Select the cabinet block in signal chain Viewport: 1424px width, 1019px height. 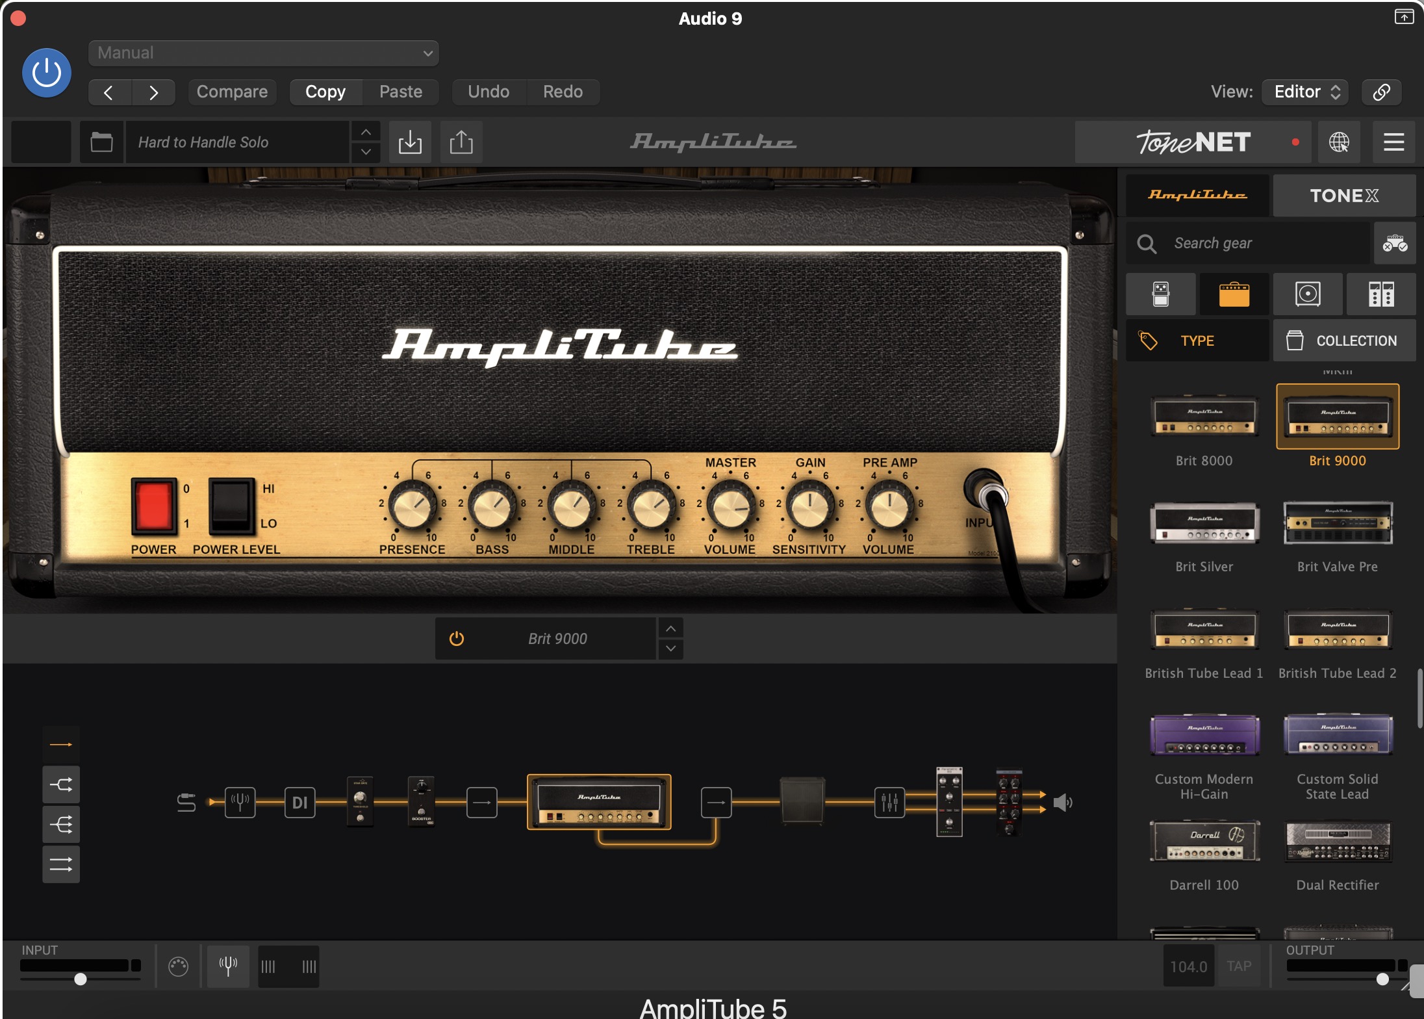(x=802, y=801)
